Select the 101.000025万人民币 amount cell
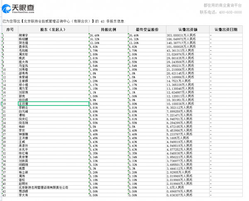The image size is (249, 201). click(188, 47)
